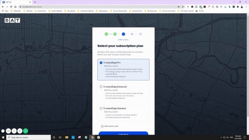Click the browser home icon

point(15,7)
